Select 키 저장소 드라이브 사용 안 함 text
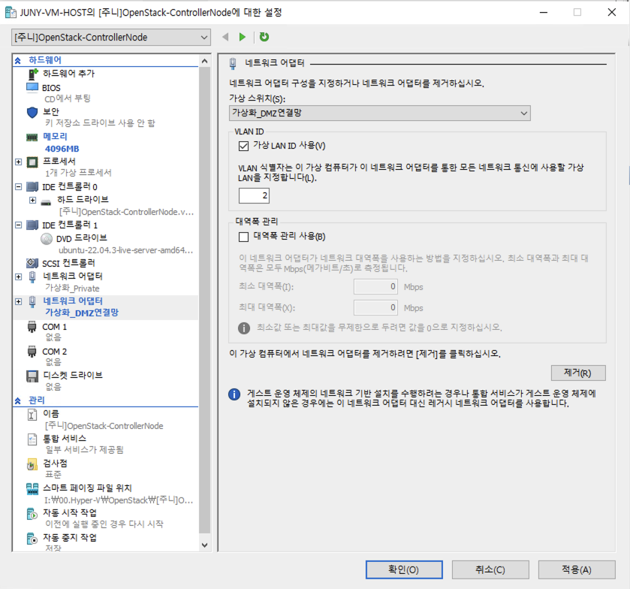 pos(100,123)
